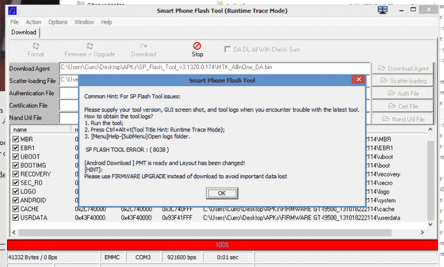Click the Download Agent path field
Viewport: 444px width, 267px height.
215,67
